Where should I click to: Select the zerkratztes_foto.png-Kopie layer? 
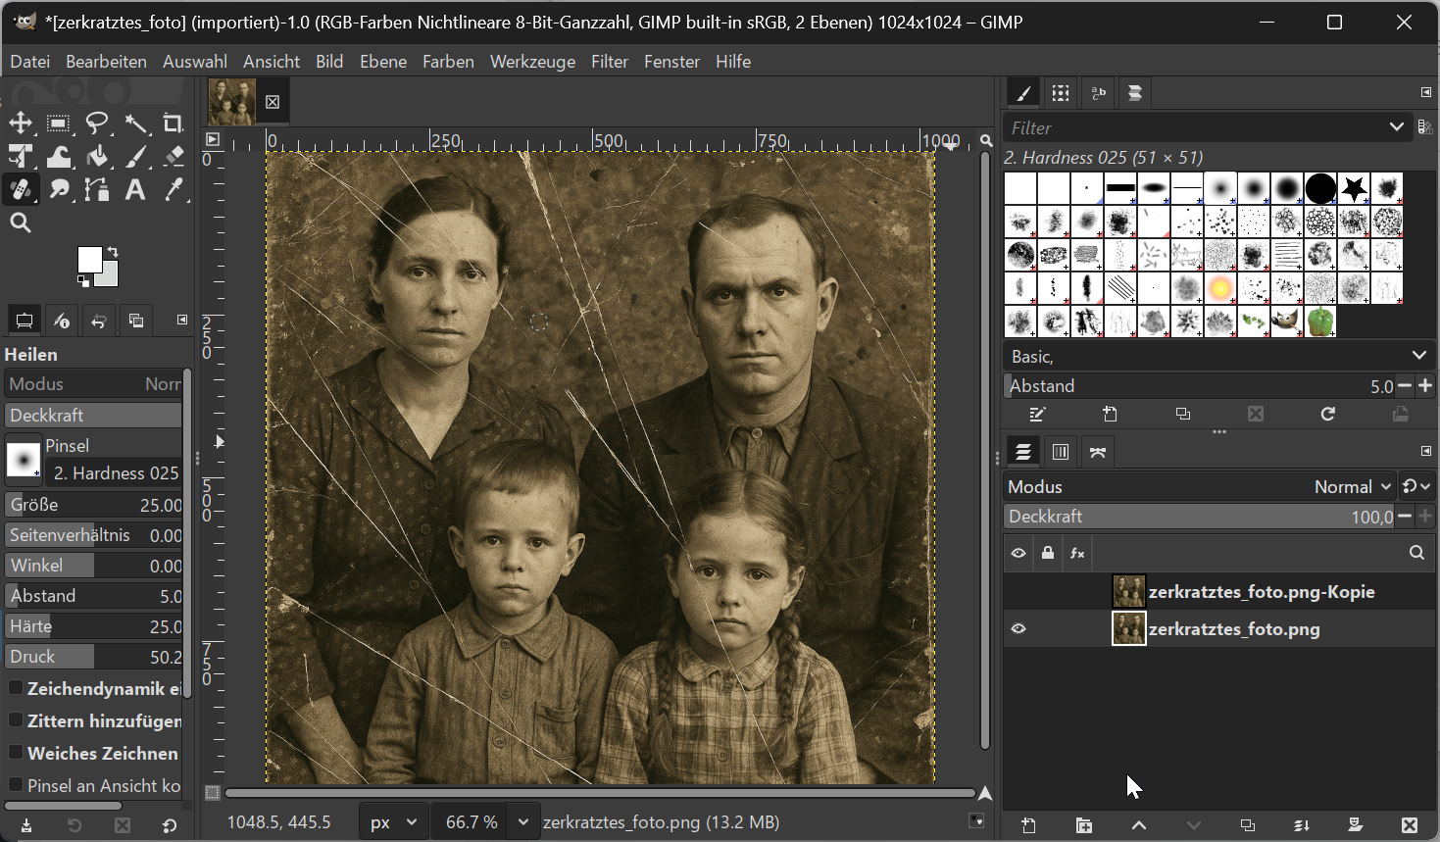point(1260,592)
